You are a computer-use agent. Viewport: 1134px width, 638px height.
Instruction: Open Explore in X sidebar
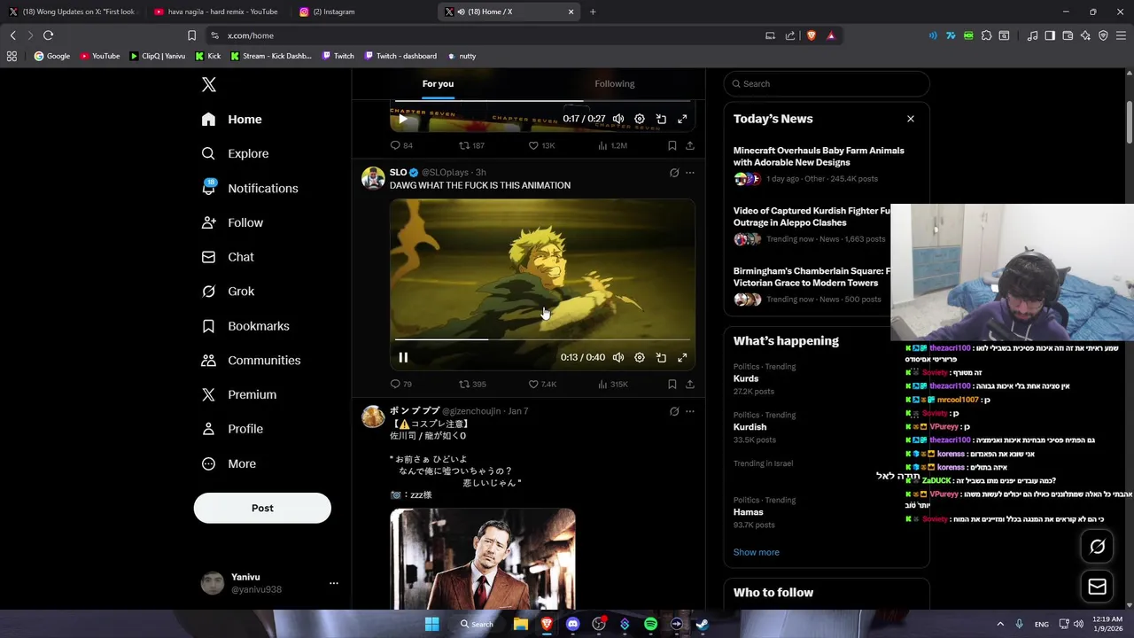tap(235, 153)
